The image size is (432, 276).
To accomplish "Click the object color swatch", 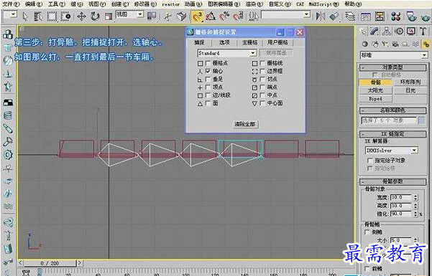I will 421,120.
